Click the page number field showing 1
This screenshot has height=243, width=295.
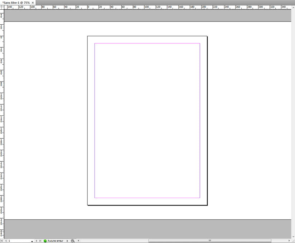point(19,241)
